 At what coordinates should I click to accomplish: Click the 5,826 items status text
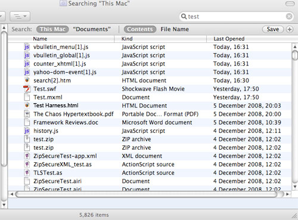pyautogui.click(x=94, y=215)
